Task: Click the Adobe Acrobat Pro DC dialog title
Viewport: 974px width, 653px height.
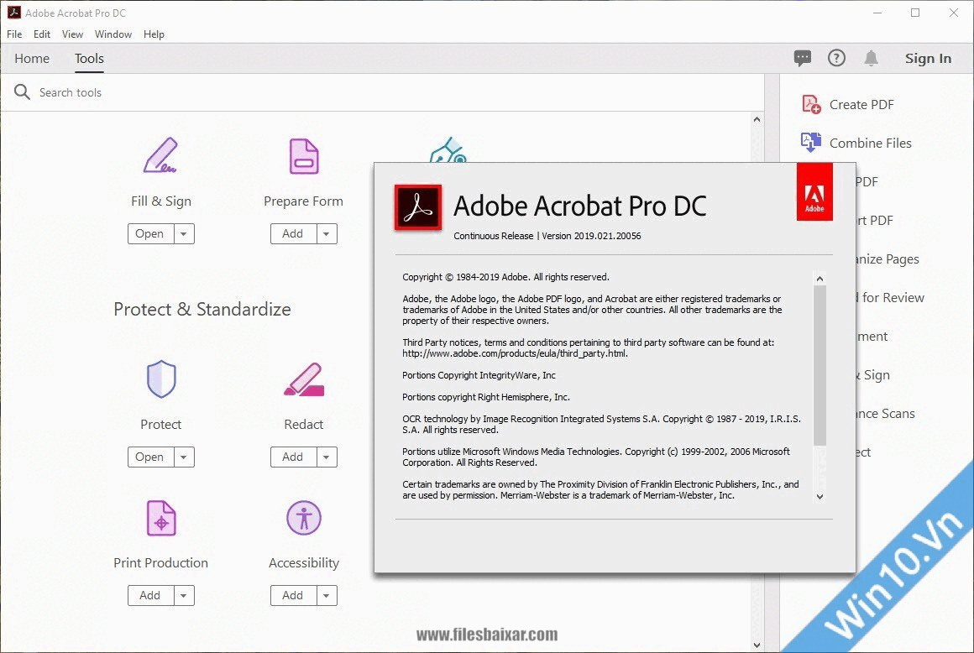Action: pyautogui.click(x=579, y=206)
